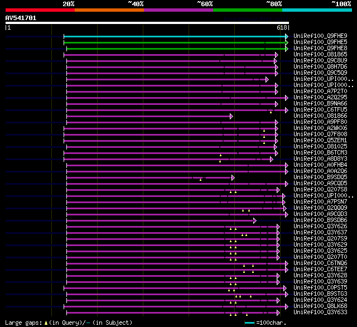
Task: Select the AV541701 query name
Action: (21, 18)
